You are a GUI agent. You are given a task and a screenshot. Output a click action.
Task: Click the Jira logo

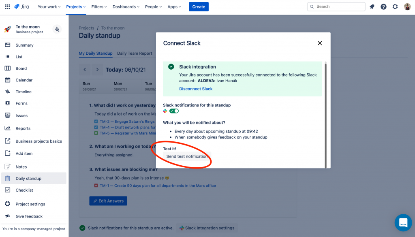[x=22, y=6]
